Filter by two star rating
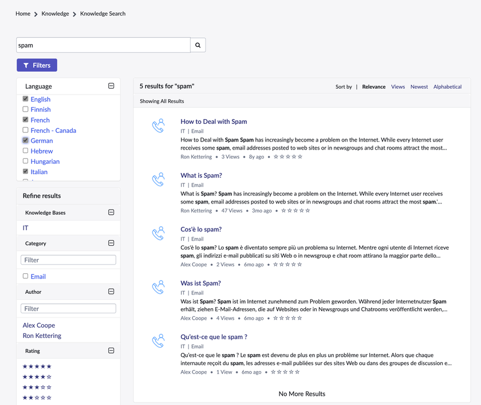 click(37, 398)
